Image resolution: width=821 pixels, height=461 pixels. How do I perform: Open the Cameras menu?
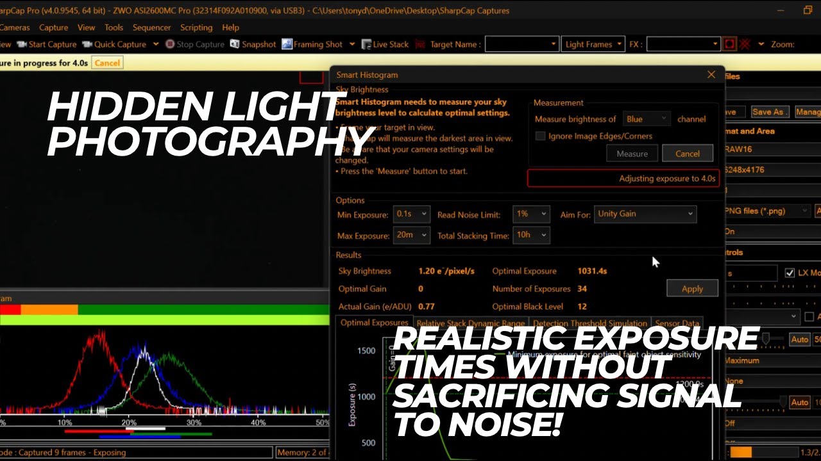pos(14,28)
